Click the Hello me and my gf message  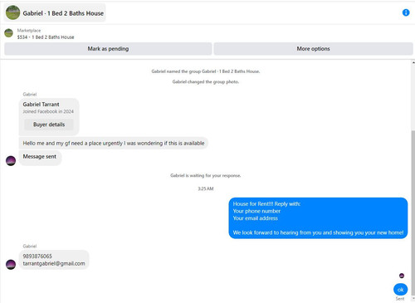(114, 143)
